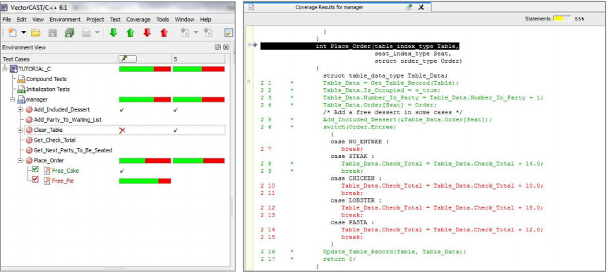This screenshot has width=607, height=273.
Task: Open the Help menu
Action: point(205,19)
